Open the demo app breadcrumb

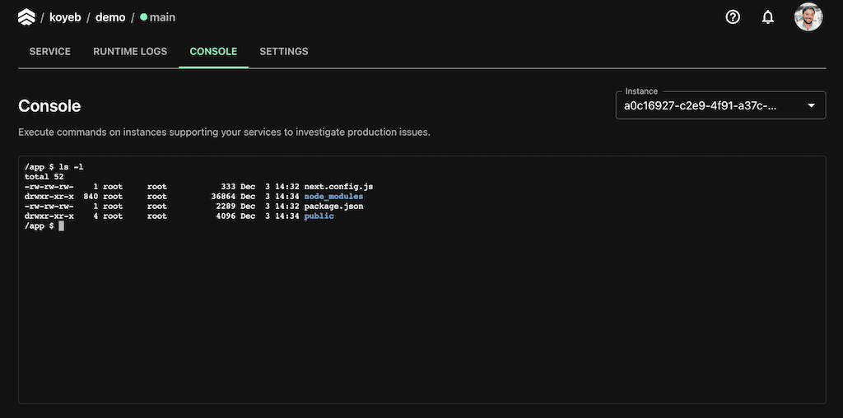(110, 17)
